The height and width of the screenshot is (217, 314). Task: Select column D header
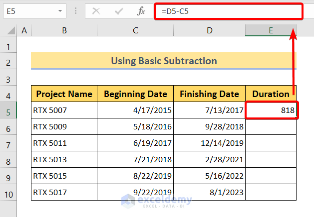click(209, 31)
